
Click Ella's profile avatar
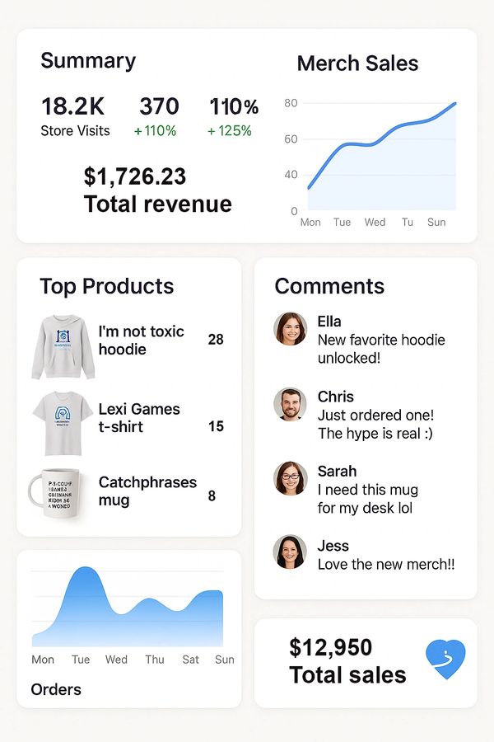[x=290, y=328]
